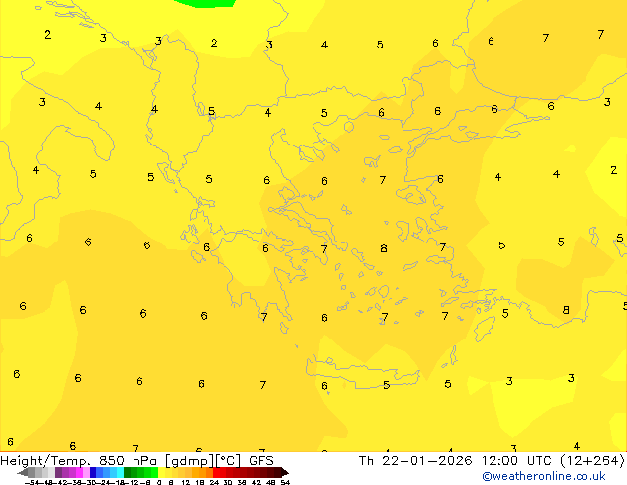Click the dark blue swatch in the legend
627x485 pixels.
(x=93, y=472)
